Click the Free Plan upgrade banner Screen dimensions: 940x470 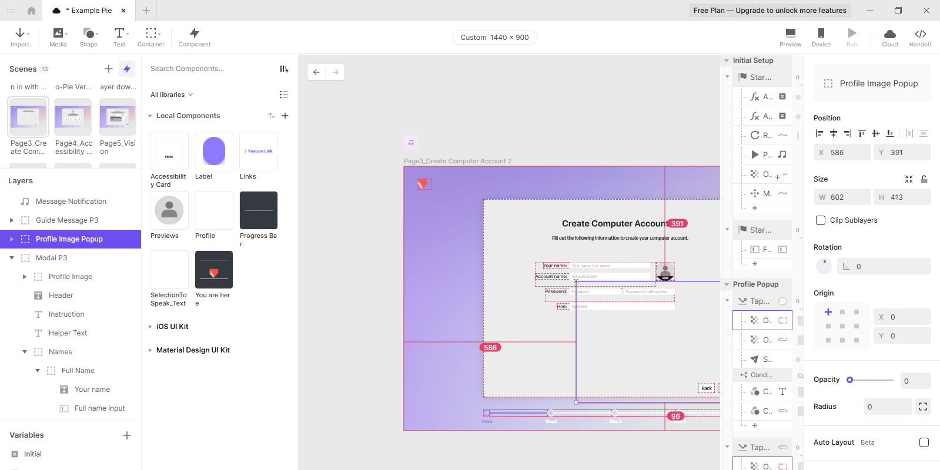click(x=770, y=11)
